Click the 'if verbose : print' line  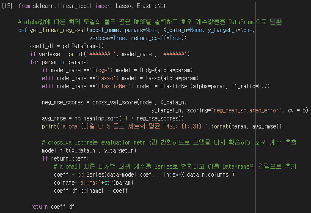pos(110,54)
